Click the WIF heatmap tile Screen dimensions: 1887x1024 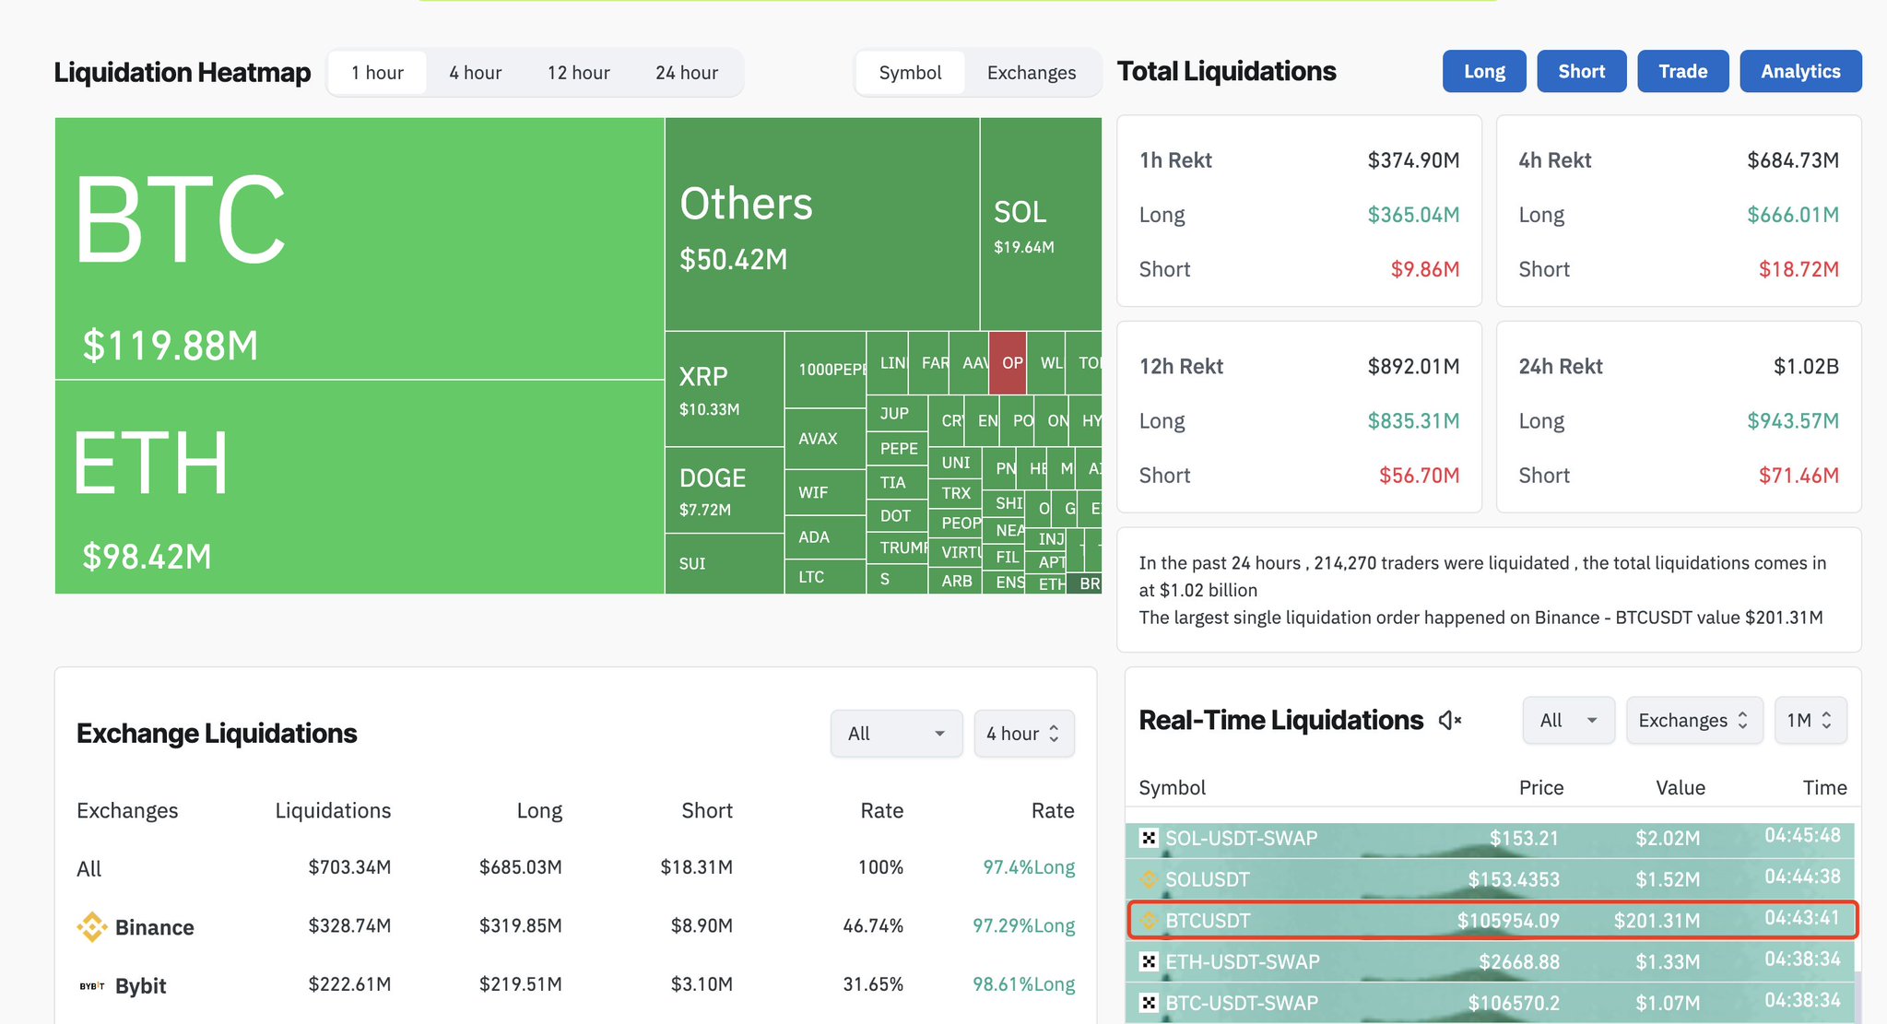tap(826, 493)
